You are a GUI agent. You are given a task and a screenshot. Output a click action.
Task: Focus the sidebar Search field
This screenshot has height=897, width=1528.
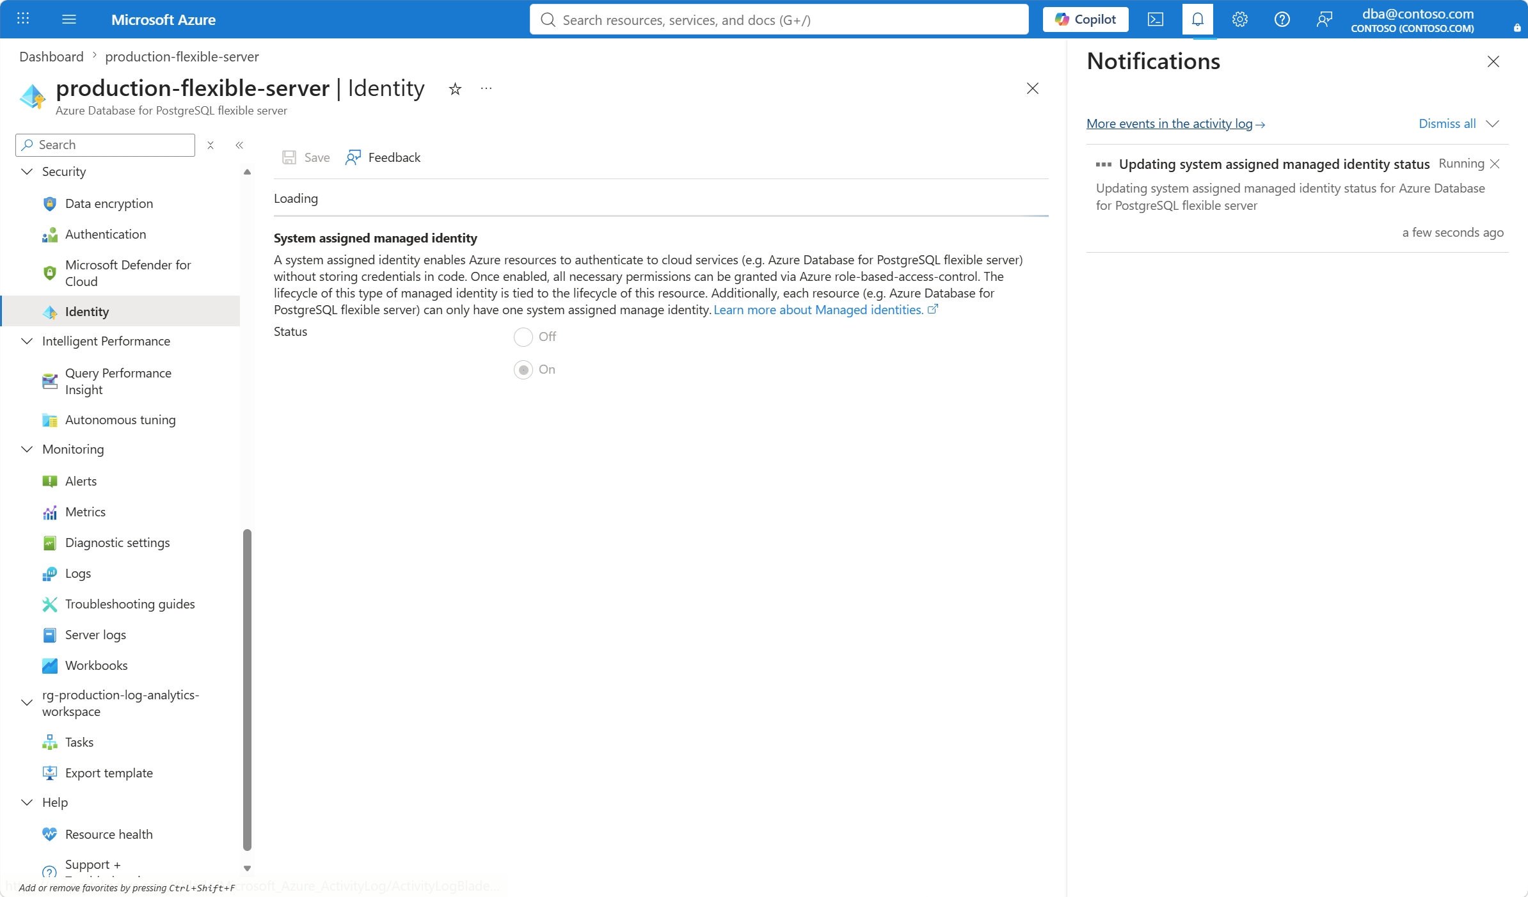[105, 145]
